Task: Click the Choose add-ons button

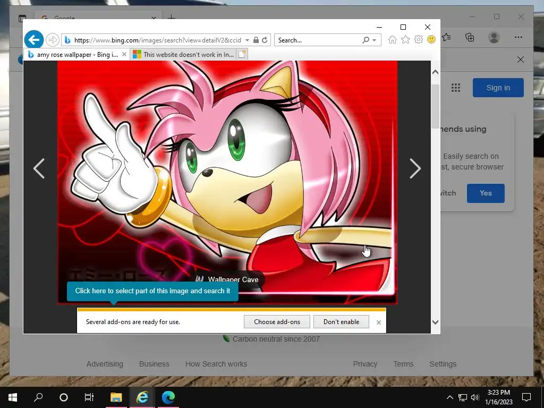Action: coord(277,321)
